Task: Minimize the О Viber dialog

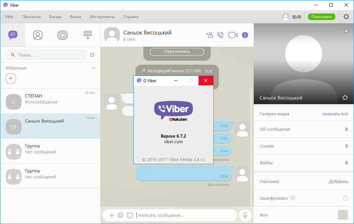Action: click(176, 80)
